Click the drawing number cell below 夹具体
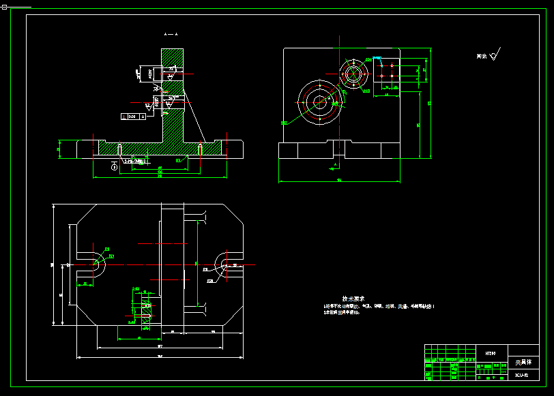The width and height of the screenshot is (554, 396). [523, 375]
